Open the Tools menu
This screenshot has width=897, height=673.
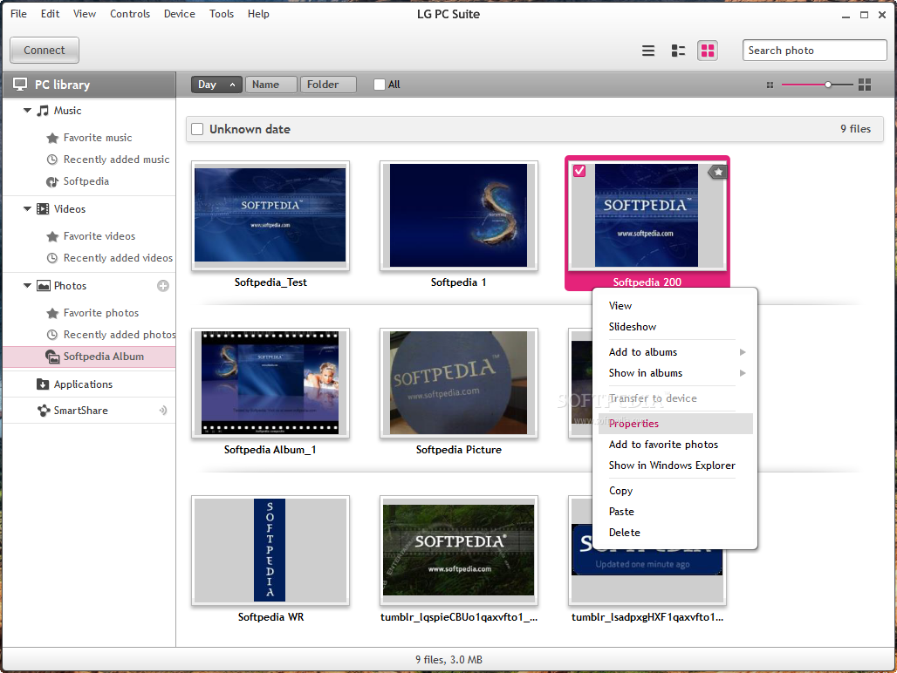(x=222, y=14)
